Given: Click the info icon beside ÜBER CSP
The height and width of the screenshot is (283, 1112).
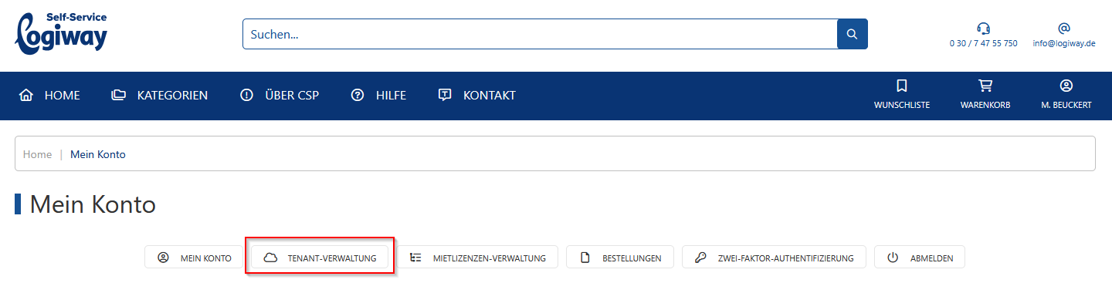Looking at the screenshot, I should tap(247, 96).
